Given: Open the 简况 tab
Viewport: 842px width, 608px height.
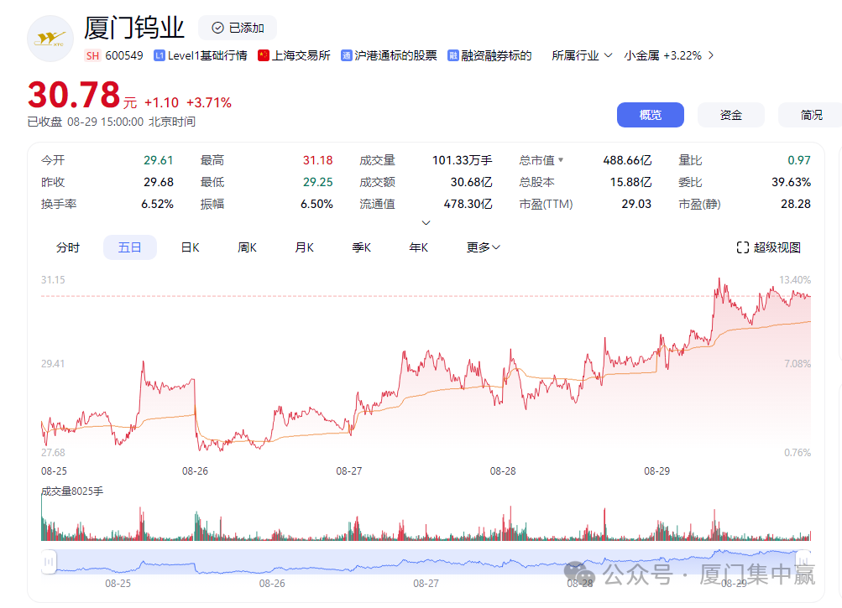Looking at the screenshot, I should (810, 115).
